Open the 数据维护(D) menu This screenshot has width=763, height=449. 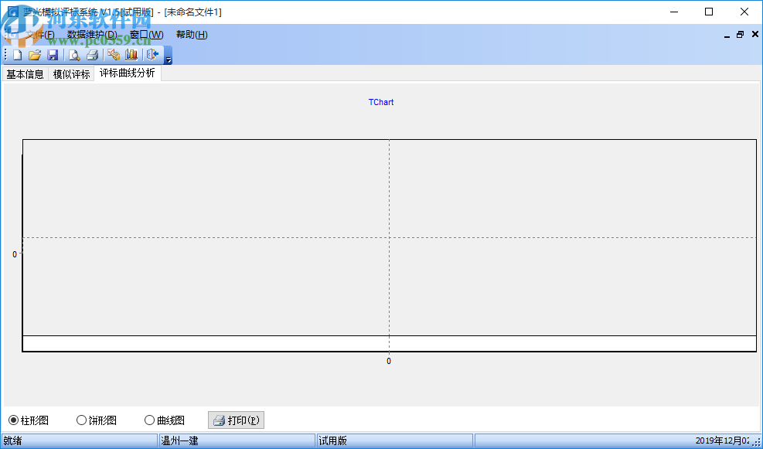coord(92,35)
